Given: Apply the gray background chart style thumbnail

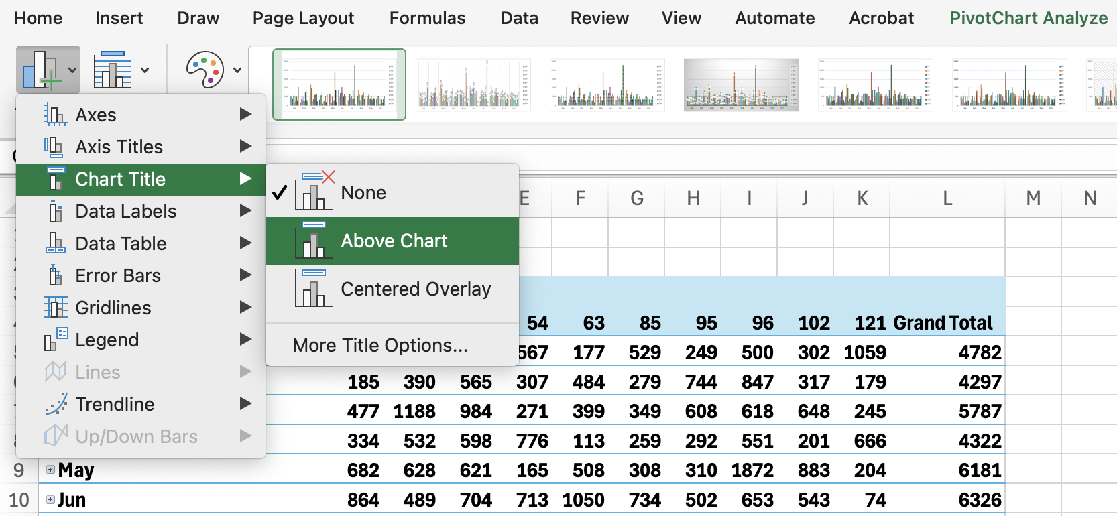Looking at the screenshot, I should click(742, 84).
